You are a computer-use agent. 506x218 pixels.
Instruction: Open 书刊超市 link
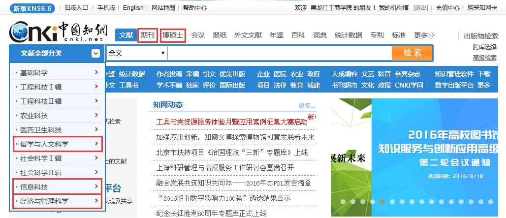(345, 85)
